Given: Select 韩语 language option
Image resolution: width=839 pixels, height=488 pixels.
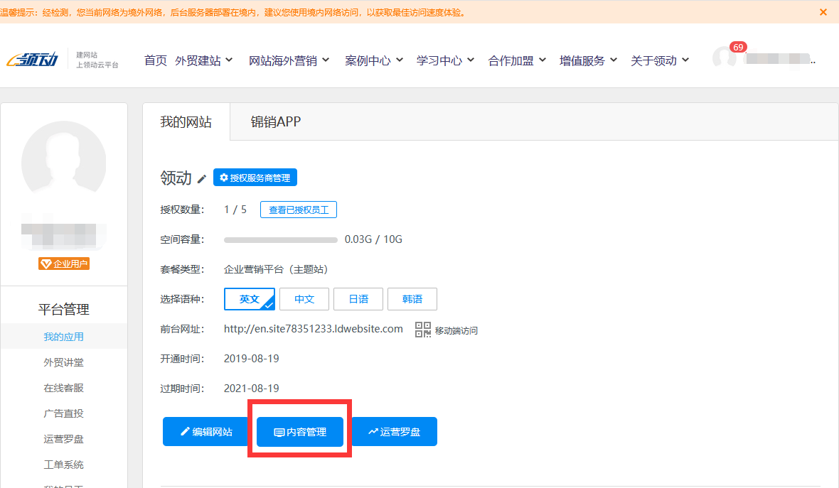Looking at the screenshot, I should click(412, 299).
